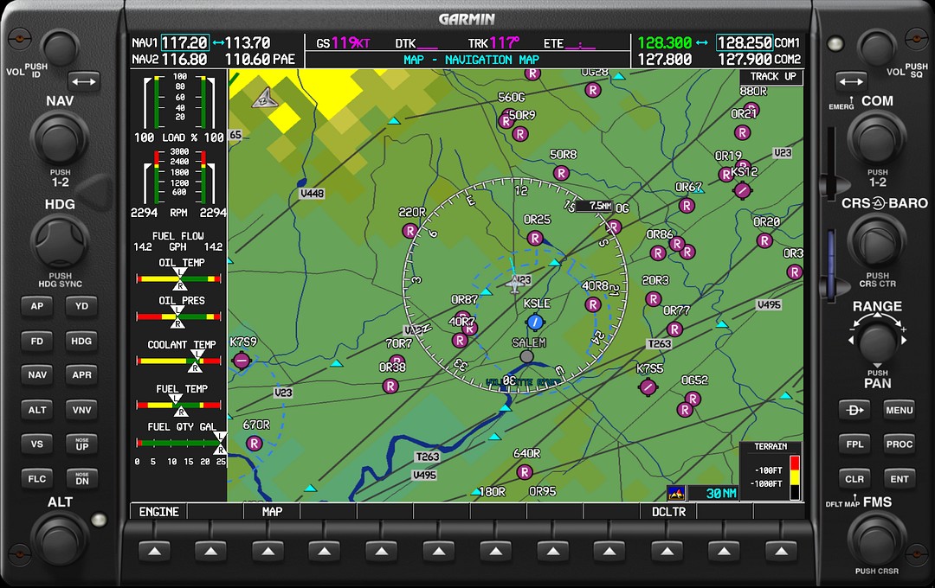Click the COM1 standby frequency 128.250
Image resolution: width=935 pixels, height=588 pixels.
point(745,43)
